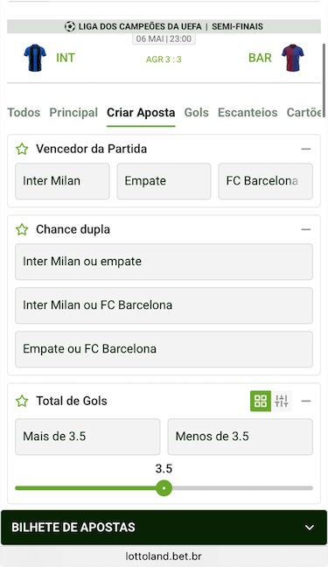
Task: Collapse the Chance dupla section
Action: [x=306, y=229]
